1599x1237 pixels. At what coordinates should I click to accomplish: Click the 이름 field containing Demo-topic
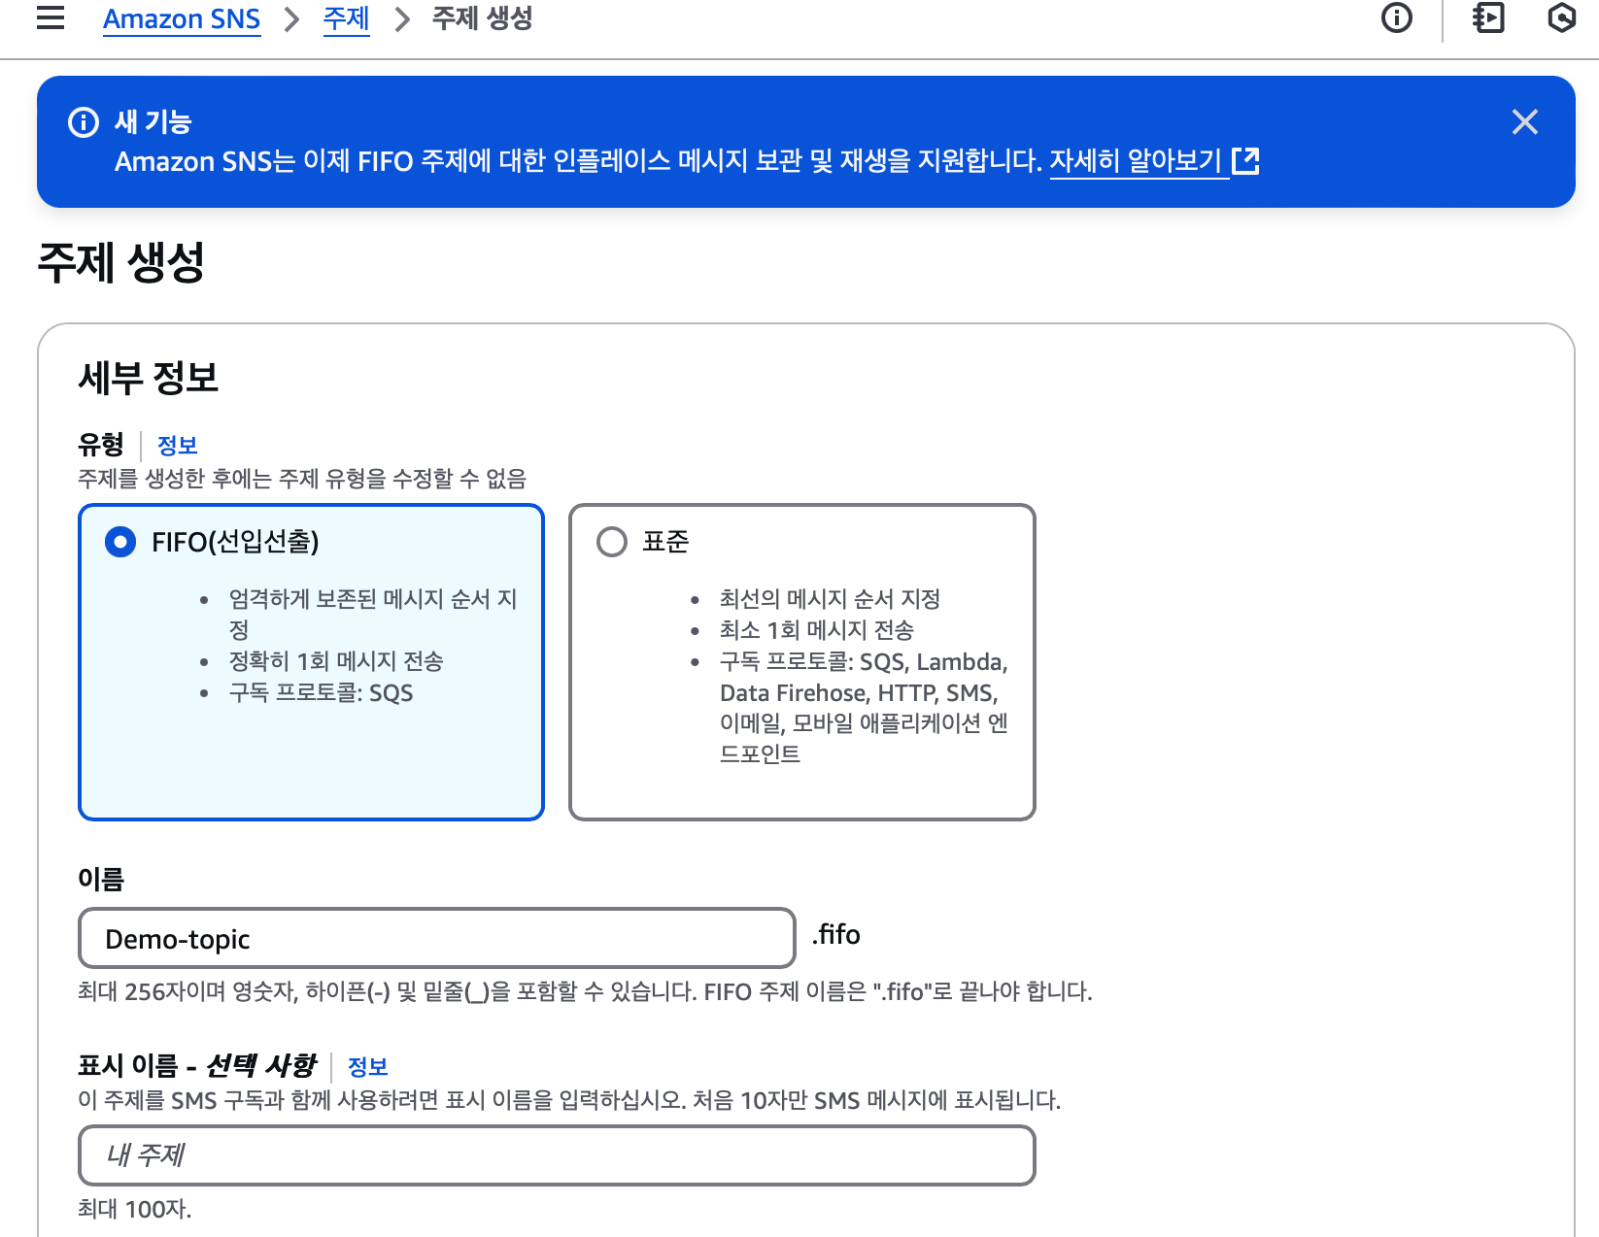(437, 938)
